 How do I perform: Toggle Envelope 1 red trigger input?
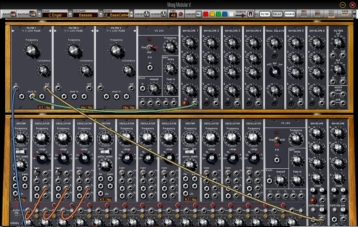tap(185, 103)
